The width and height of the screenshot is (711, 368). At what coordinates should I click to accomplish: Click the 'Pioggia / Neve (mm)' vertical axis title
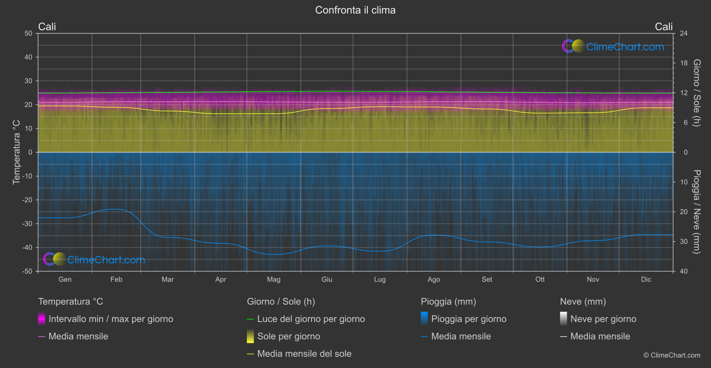tap(697, 212)
